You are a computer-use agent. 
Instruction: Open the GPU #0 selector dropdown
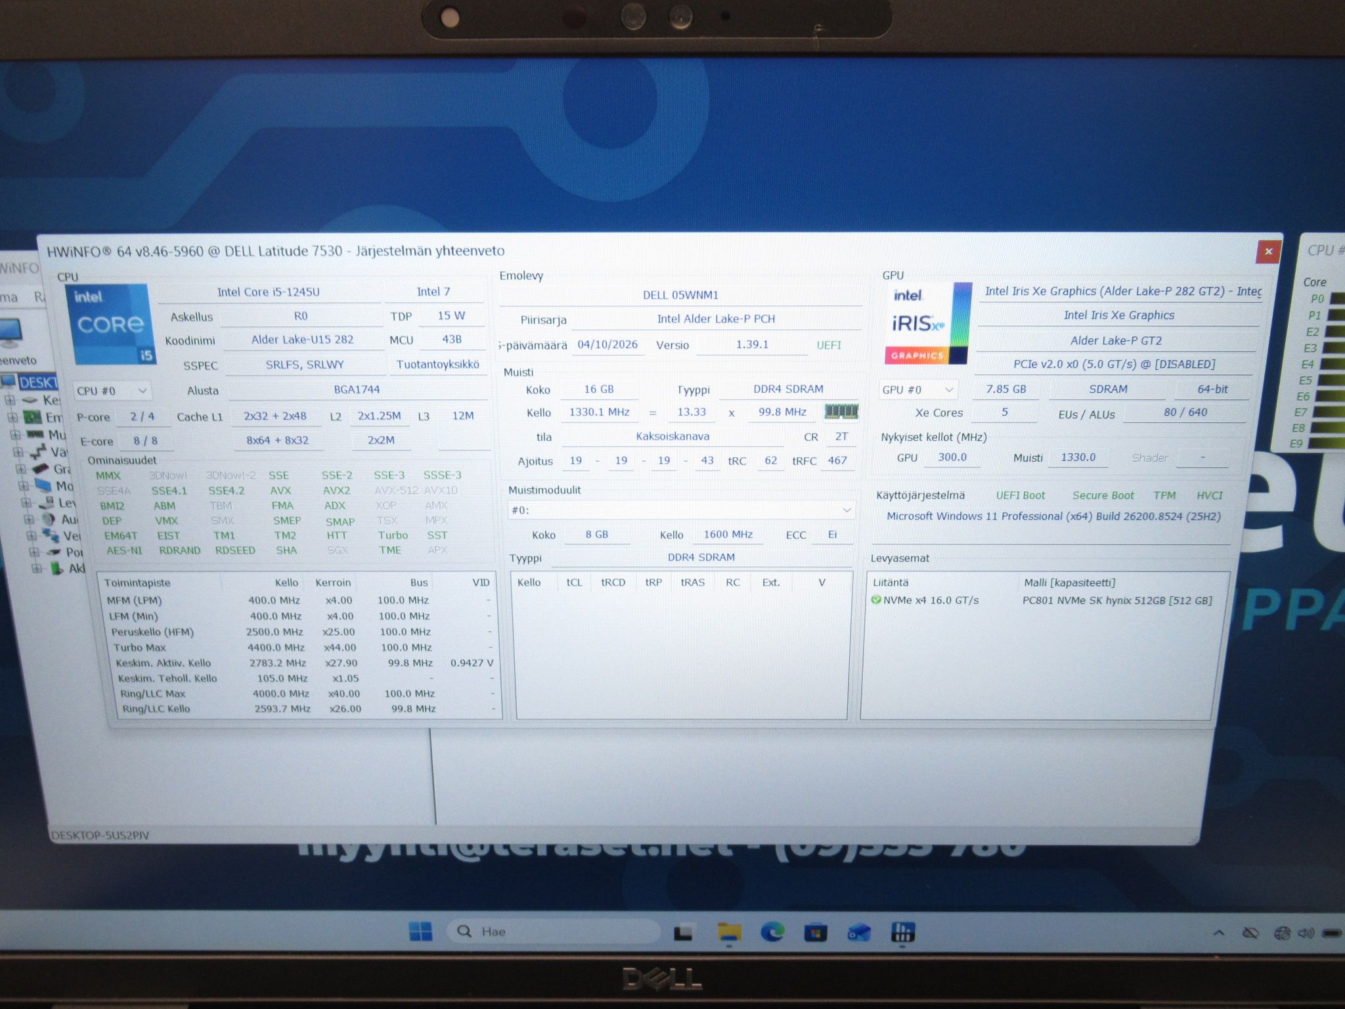918,390
